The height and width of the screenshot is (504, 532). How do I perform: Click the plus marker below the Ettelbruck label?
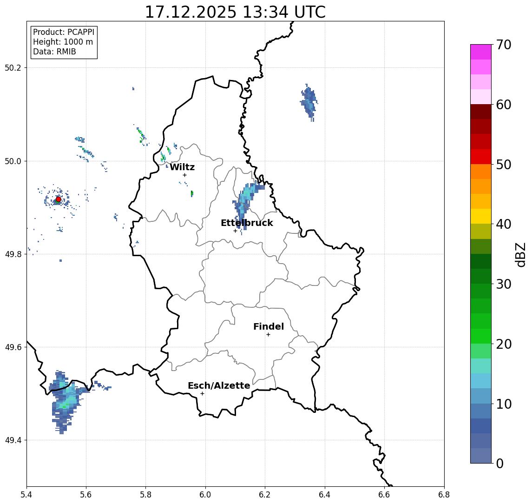click(235, 231)
